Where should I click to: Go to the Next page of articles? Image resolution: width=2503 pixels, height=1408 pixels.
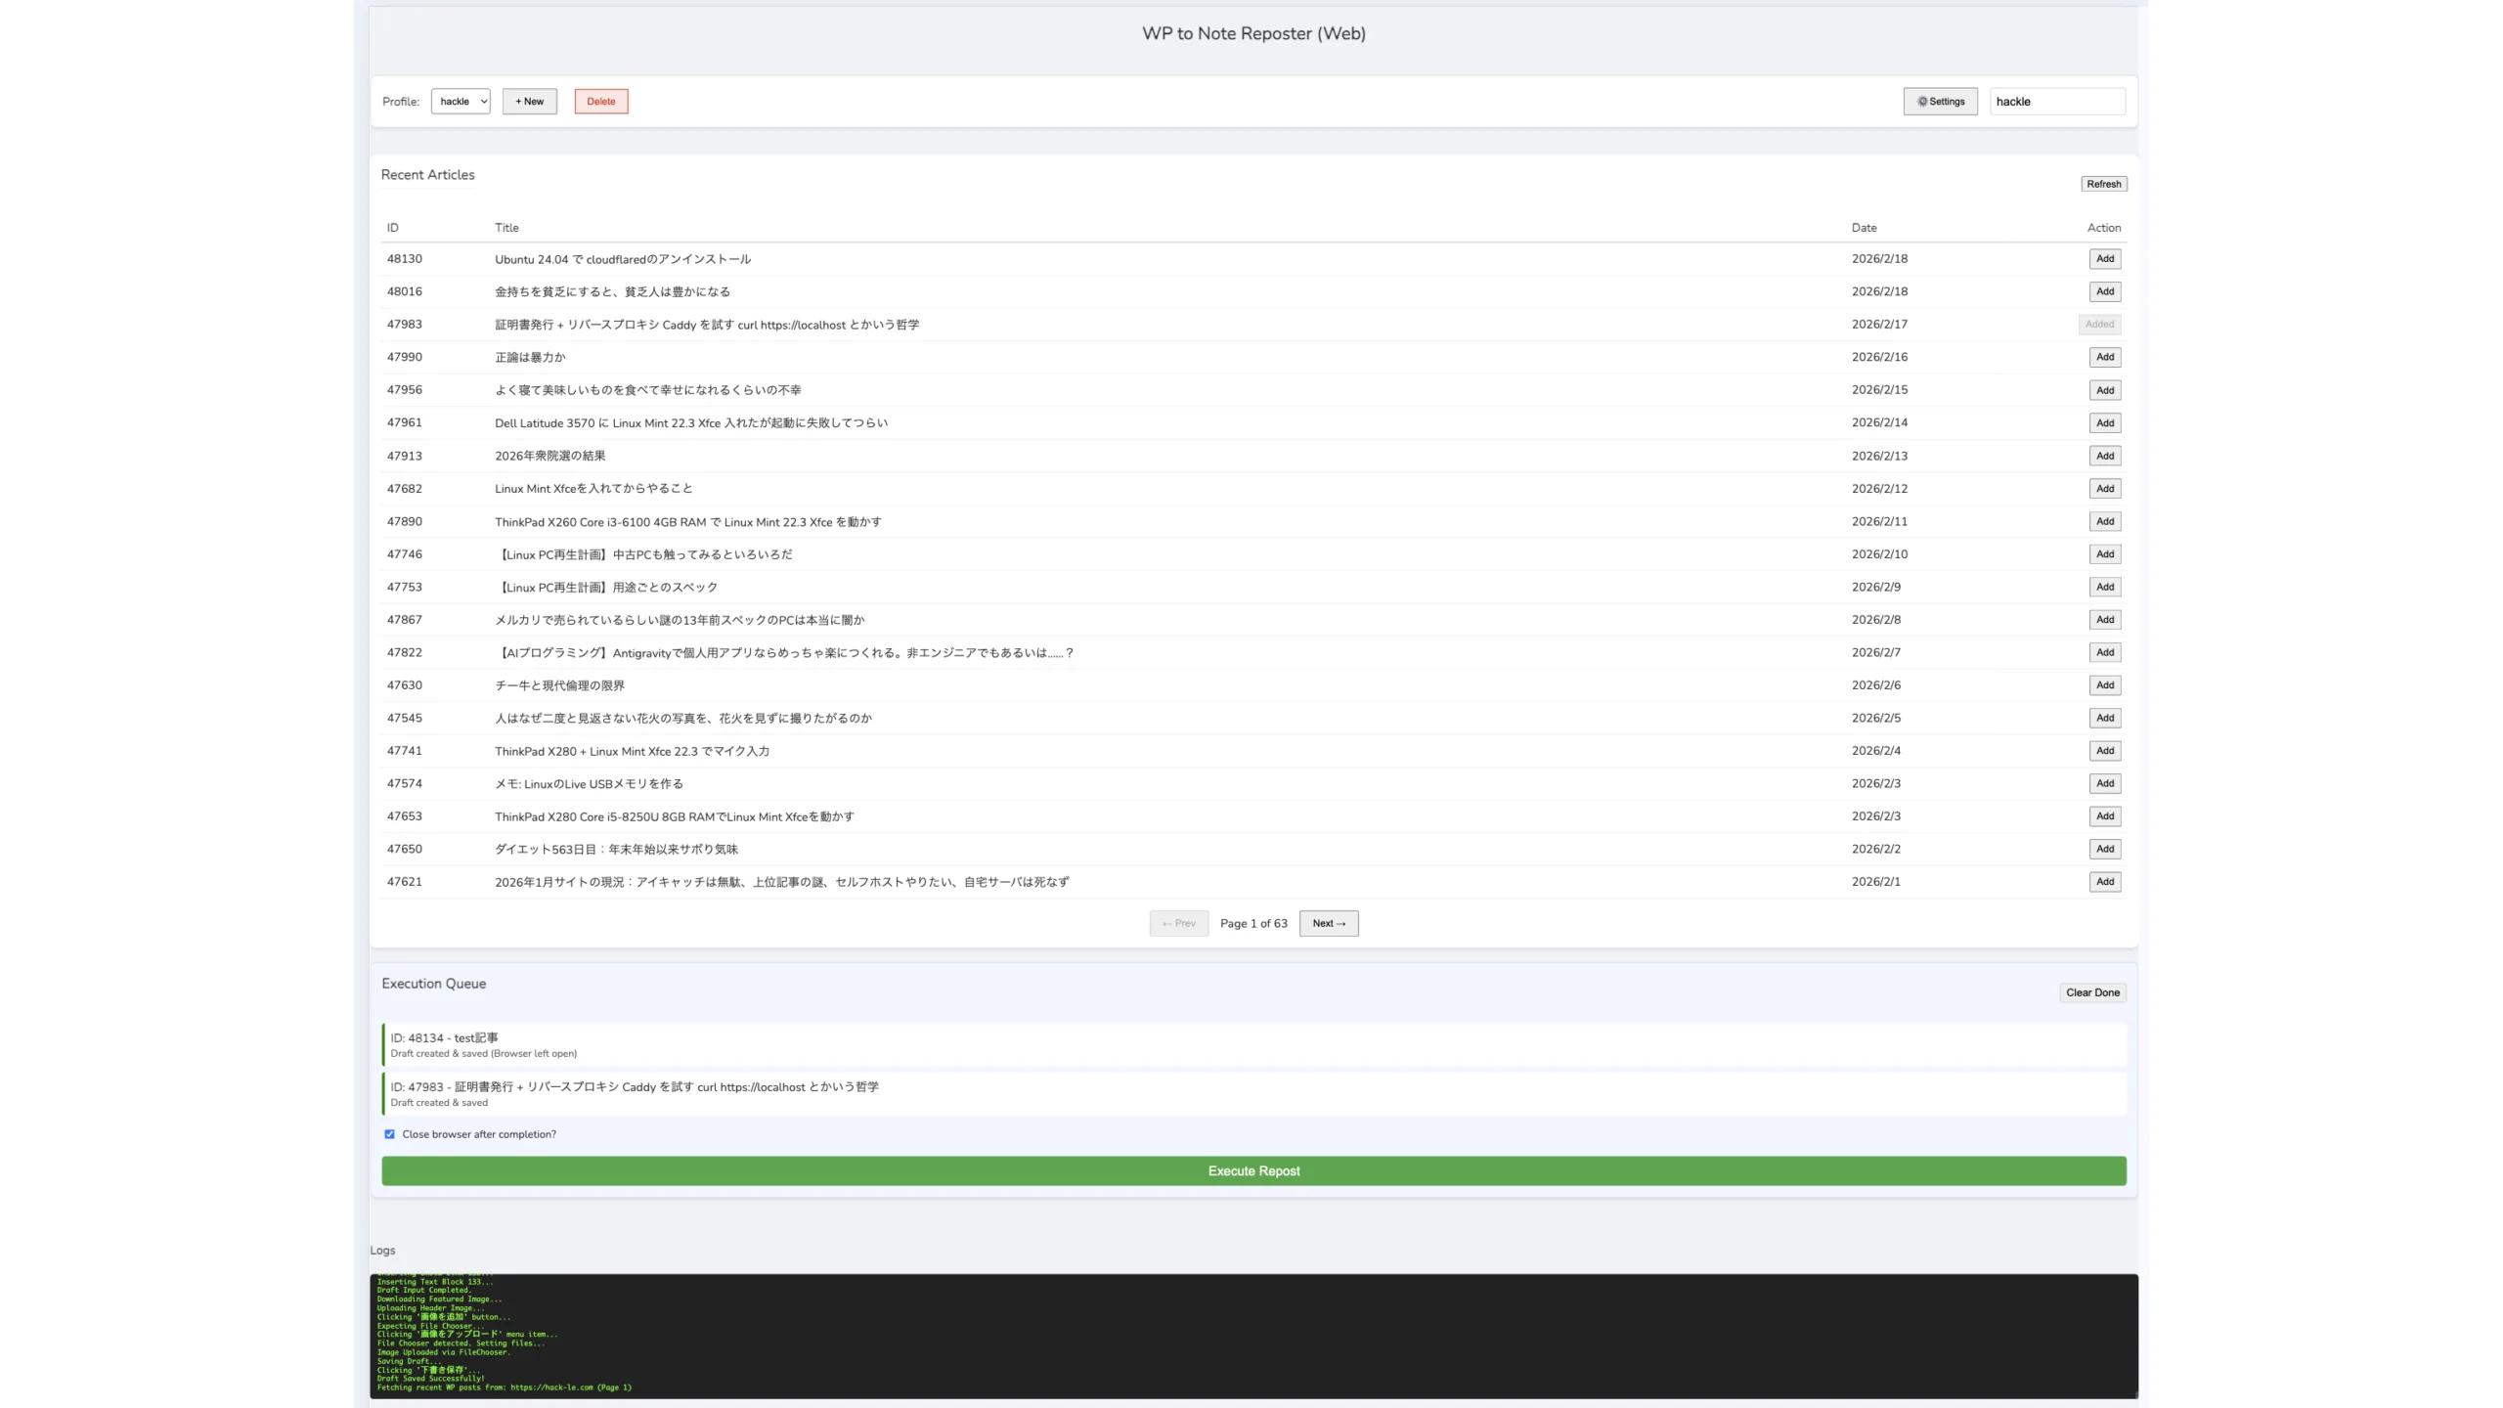pos(1328,923)
